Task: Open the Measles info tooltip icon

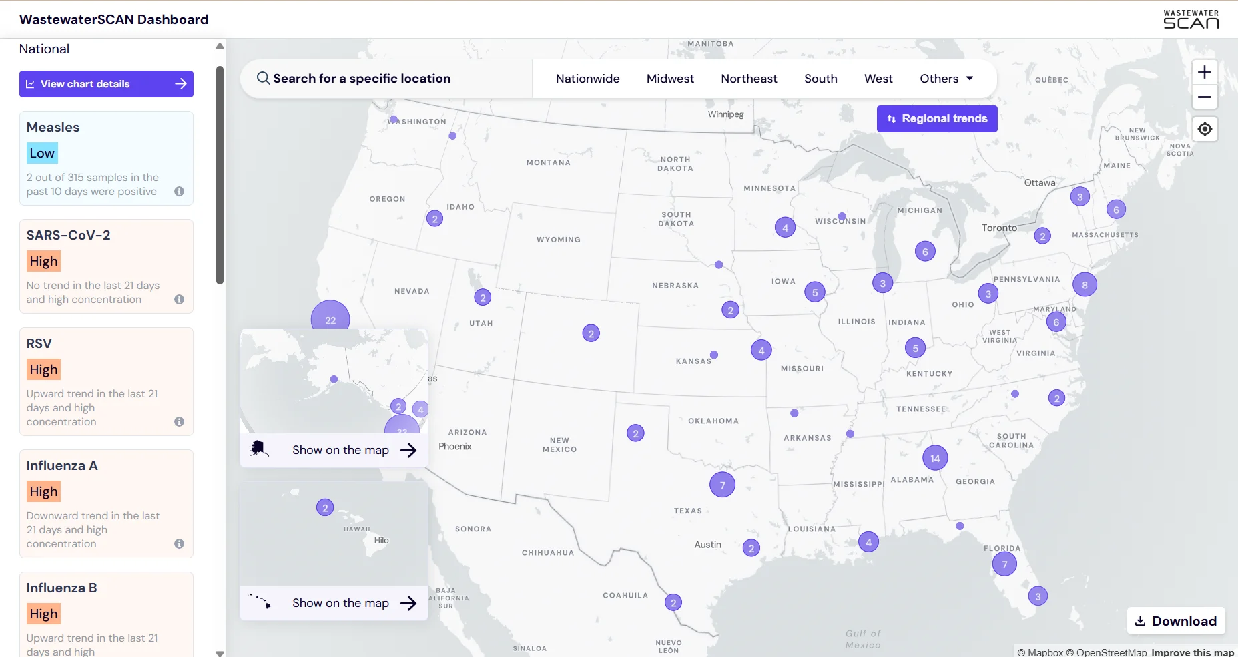Action: [x=178, y=191]
